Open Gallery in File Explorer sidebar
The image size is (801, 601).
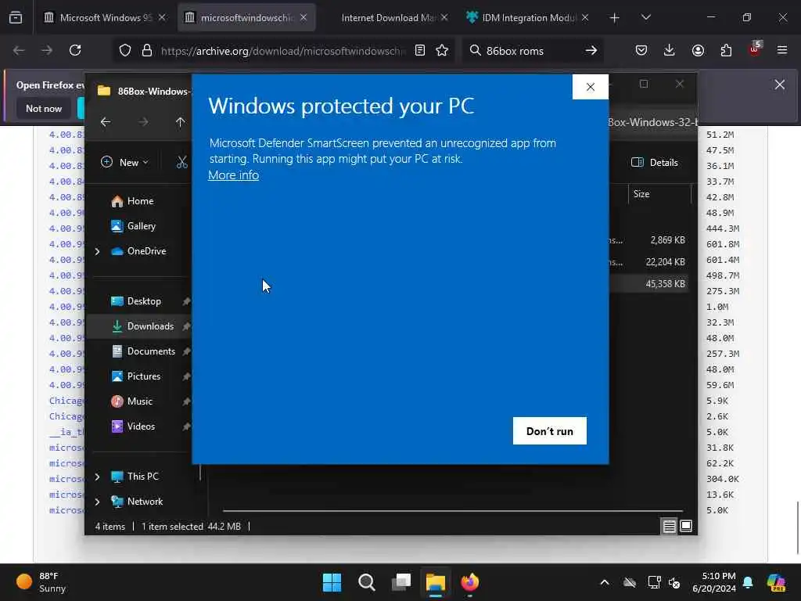(x=133, y=226)
